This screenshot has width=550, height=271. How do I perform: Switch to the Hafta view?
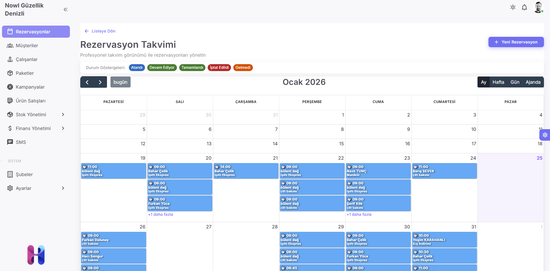[x=498, y=82]
